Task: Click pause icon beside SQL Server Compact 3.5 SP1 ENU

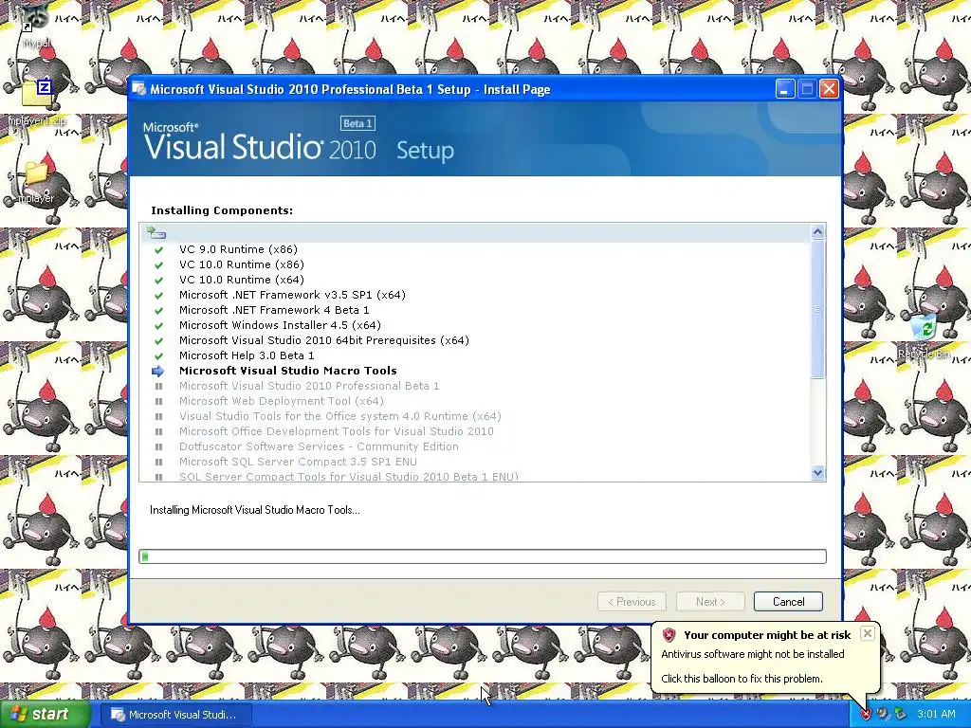Action: click(x=158, y=462)
